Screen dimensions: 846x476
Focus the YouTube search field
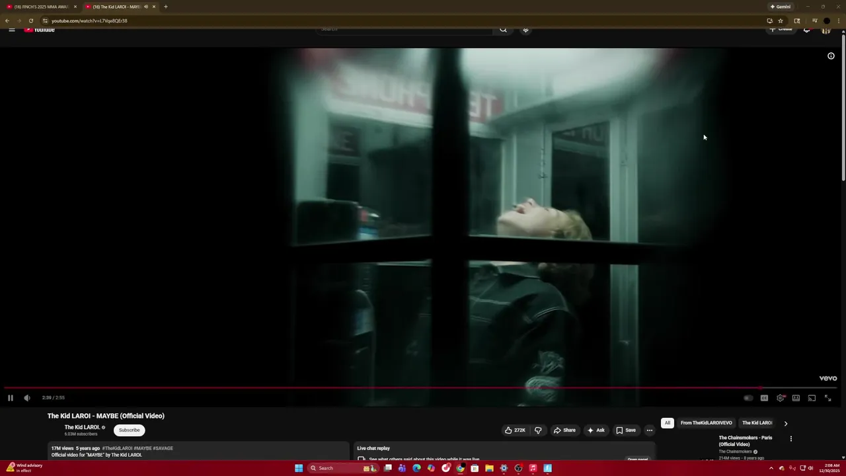(404, 30)
